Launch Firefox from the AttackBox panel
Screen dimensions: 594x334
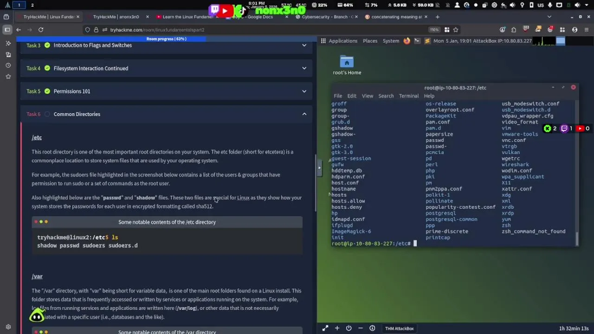[407, 41]
